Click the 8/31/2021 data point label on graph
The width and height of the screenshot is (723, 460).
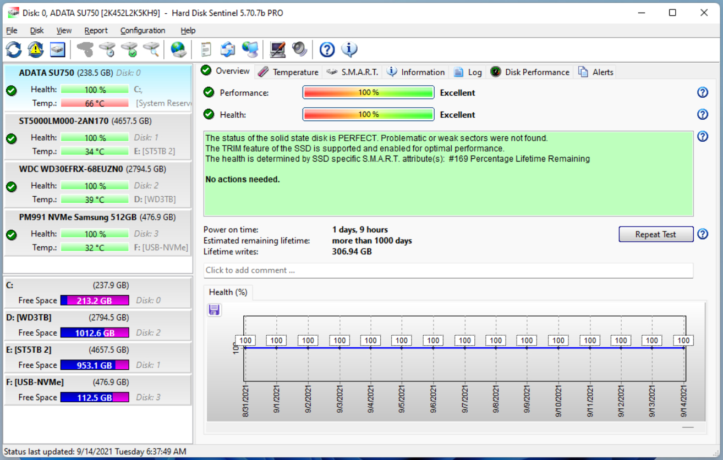click(245, 341)
